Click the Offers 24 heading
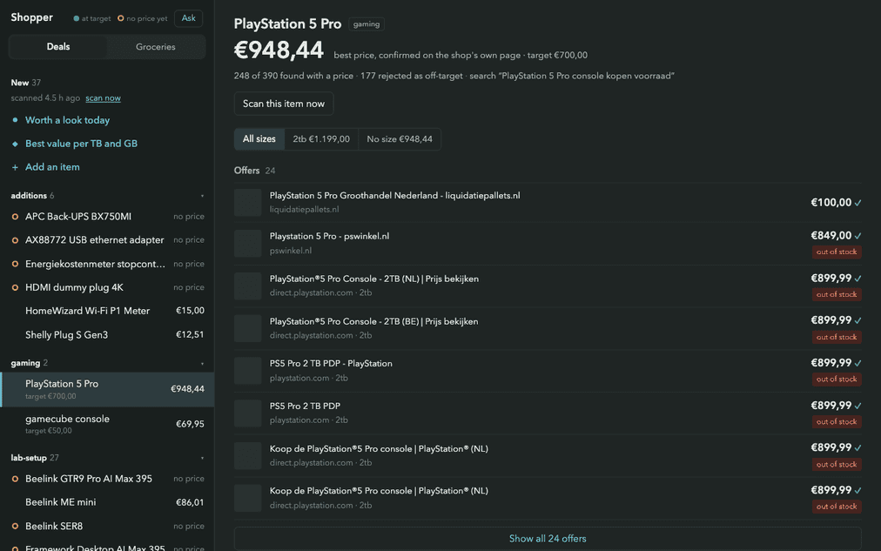Viewport: 881px width, 551px height. [x=254, y=171]
